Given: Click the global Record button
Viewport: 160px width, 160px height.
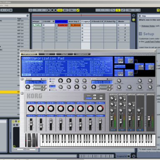Looking at the screenshot, I should click(55, 10).
